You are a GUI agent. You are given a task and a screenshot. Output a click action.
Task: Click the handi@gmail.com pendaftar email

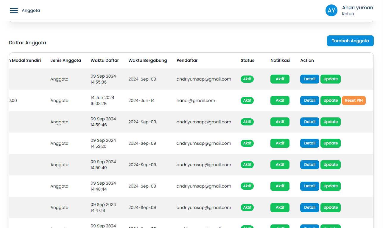[x=196, y=100]
